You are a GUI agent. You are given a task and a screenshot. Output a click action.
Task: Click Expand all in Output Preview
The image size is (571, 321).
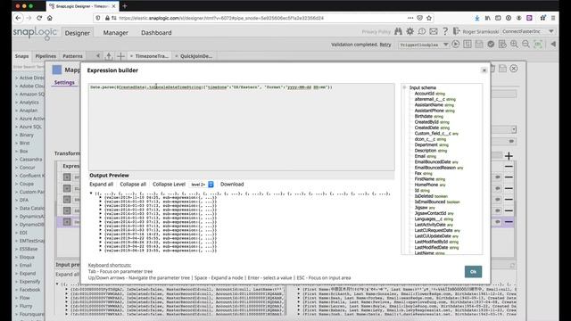pos(101,185)
